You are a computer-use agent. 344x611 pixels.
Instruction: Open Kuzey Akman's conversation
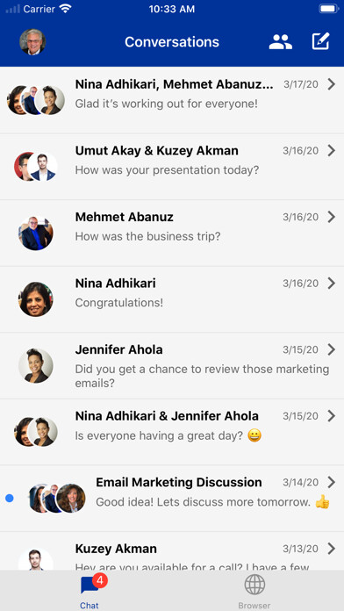[x=172, y=551]
